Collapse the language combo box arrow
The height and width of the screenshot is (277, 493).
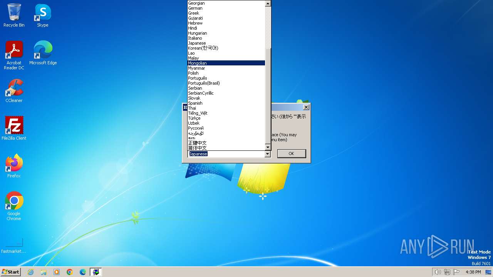pos(268,154)
